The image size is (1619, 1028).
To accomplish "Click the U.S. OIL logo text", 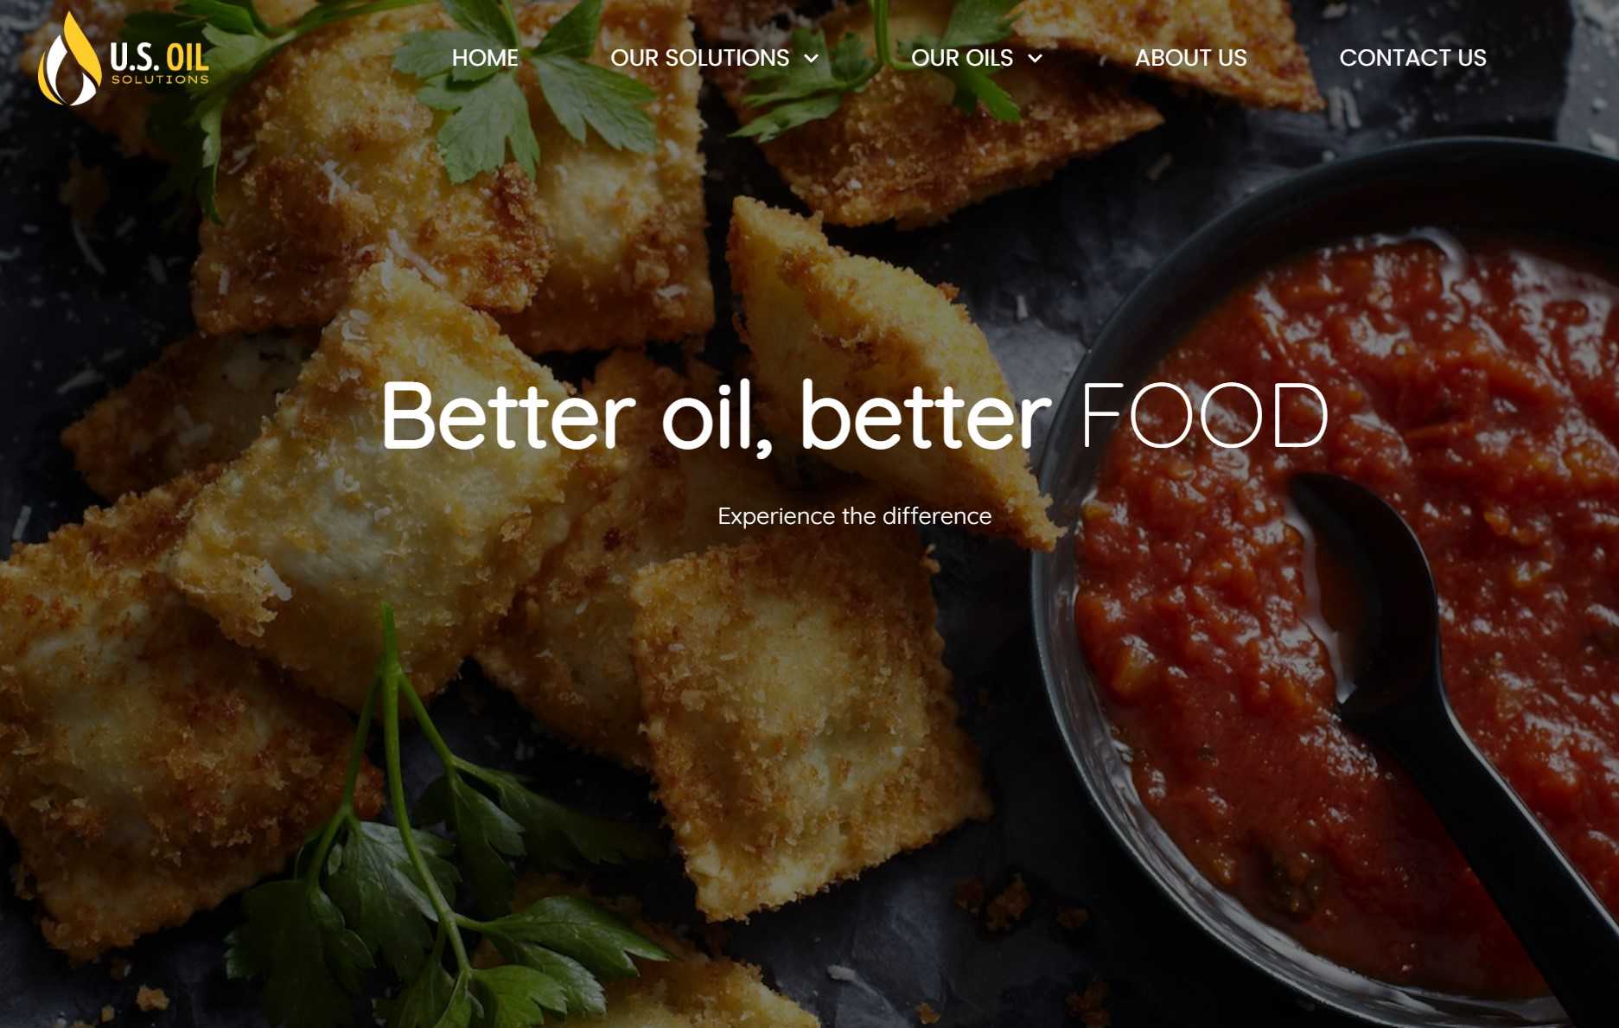I will point(159,57).
